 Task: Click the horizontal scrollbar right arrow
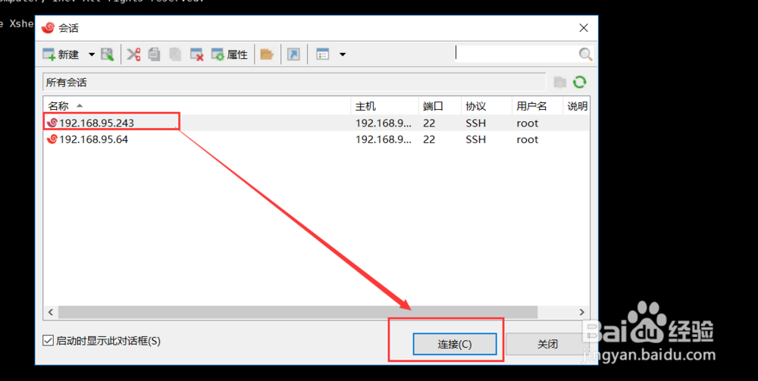pyautogui.click(x=582, y=312)
